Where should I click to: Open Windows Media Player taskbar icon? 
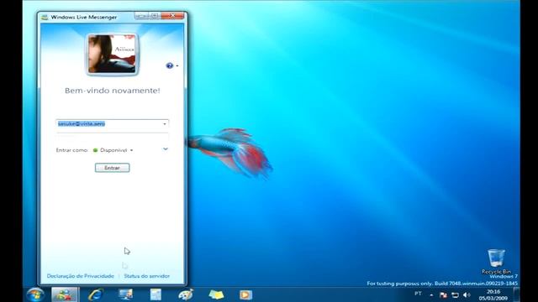[x=245, y=294]
